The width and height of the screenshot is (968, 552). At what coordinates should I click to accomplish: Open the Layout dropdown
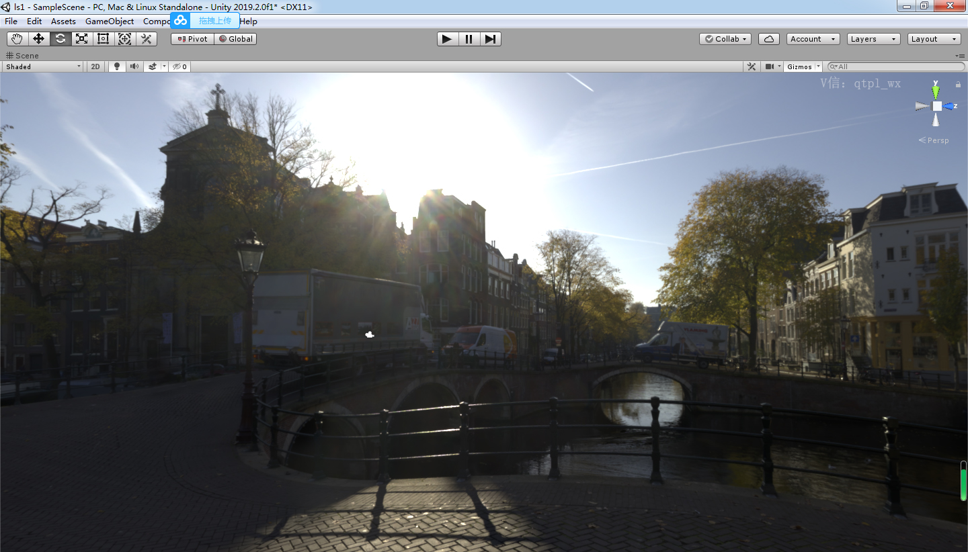tap(934, 39)
